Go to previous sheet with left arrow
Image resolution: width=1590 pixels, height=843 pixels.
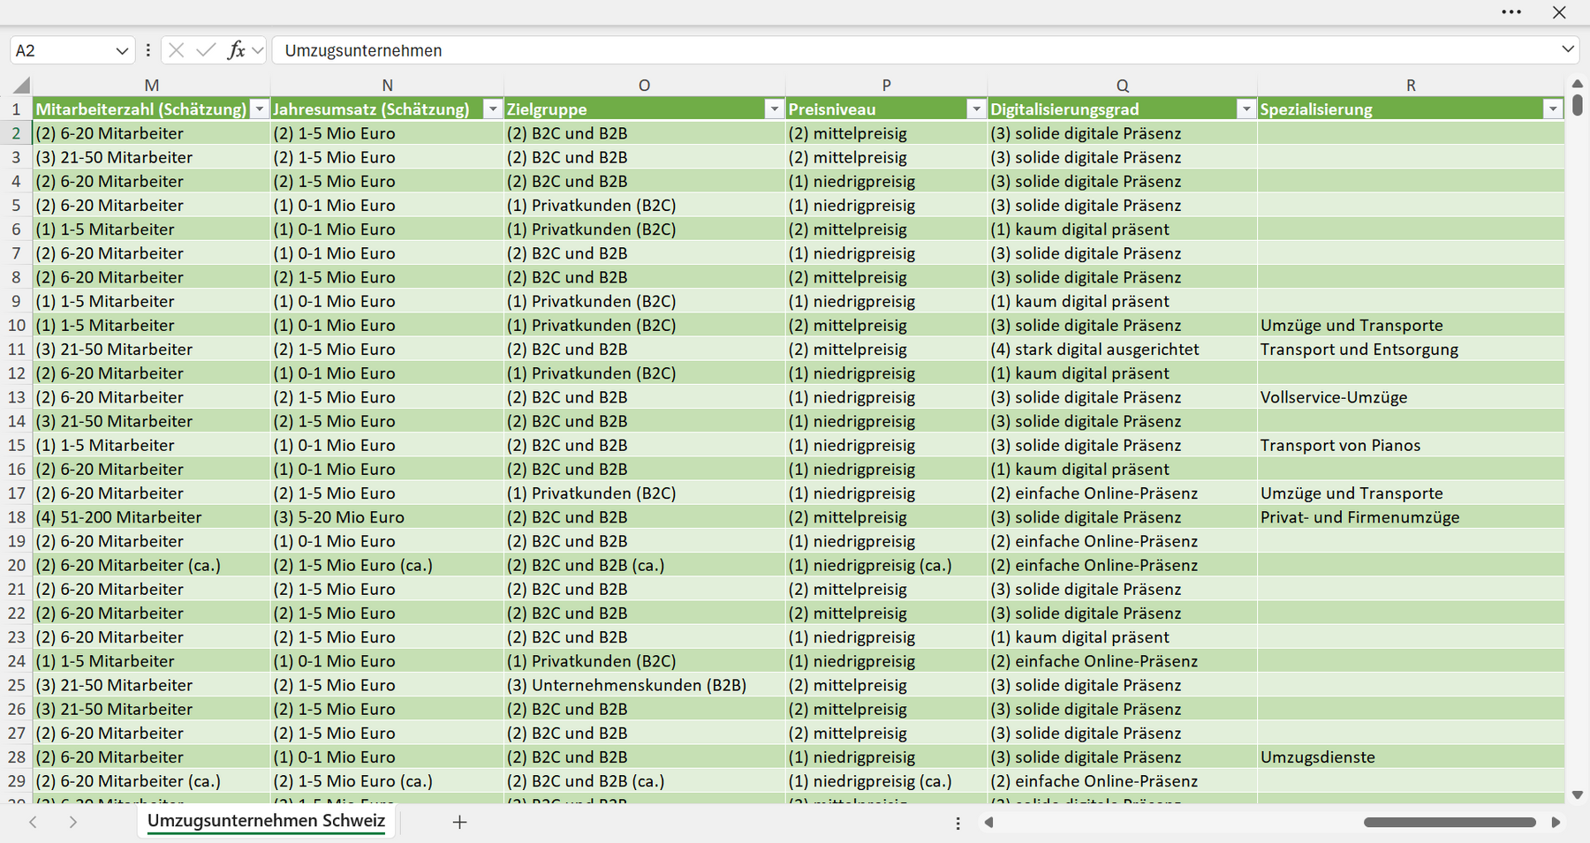(33, 822)
